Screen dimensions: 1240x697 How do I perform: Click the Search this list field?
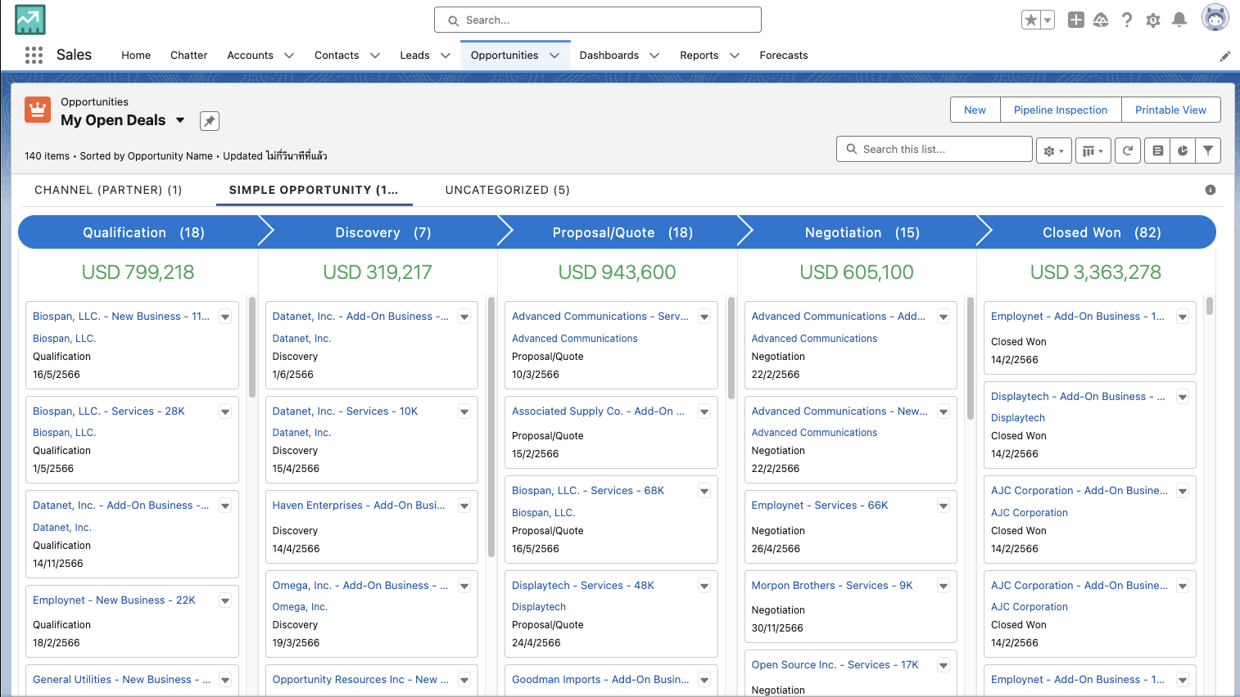pos(935,149)
